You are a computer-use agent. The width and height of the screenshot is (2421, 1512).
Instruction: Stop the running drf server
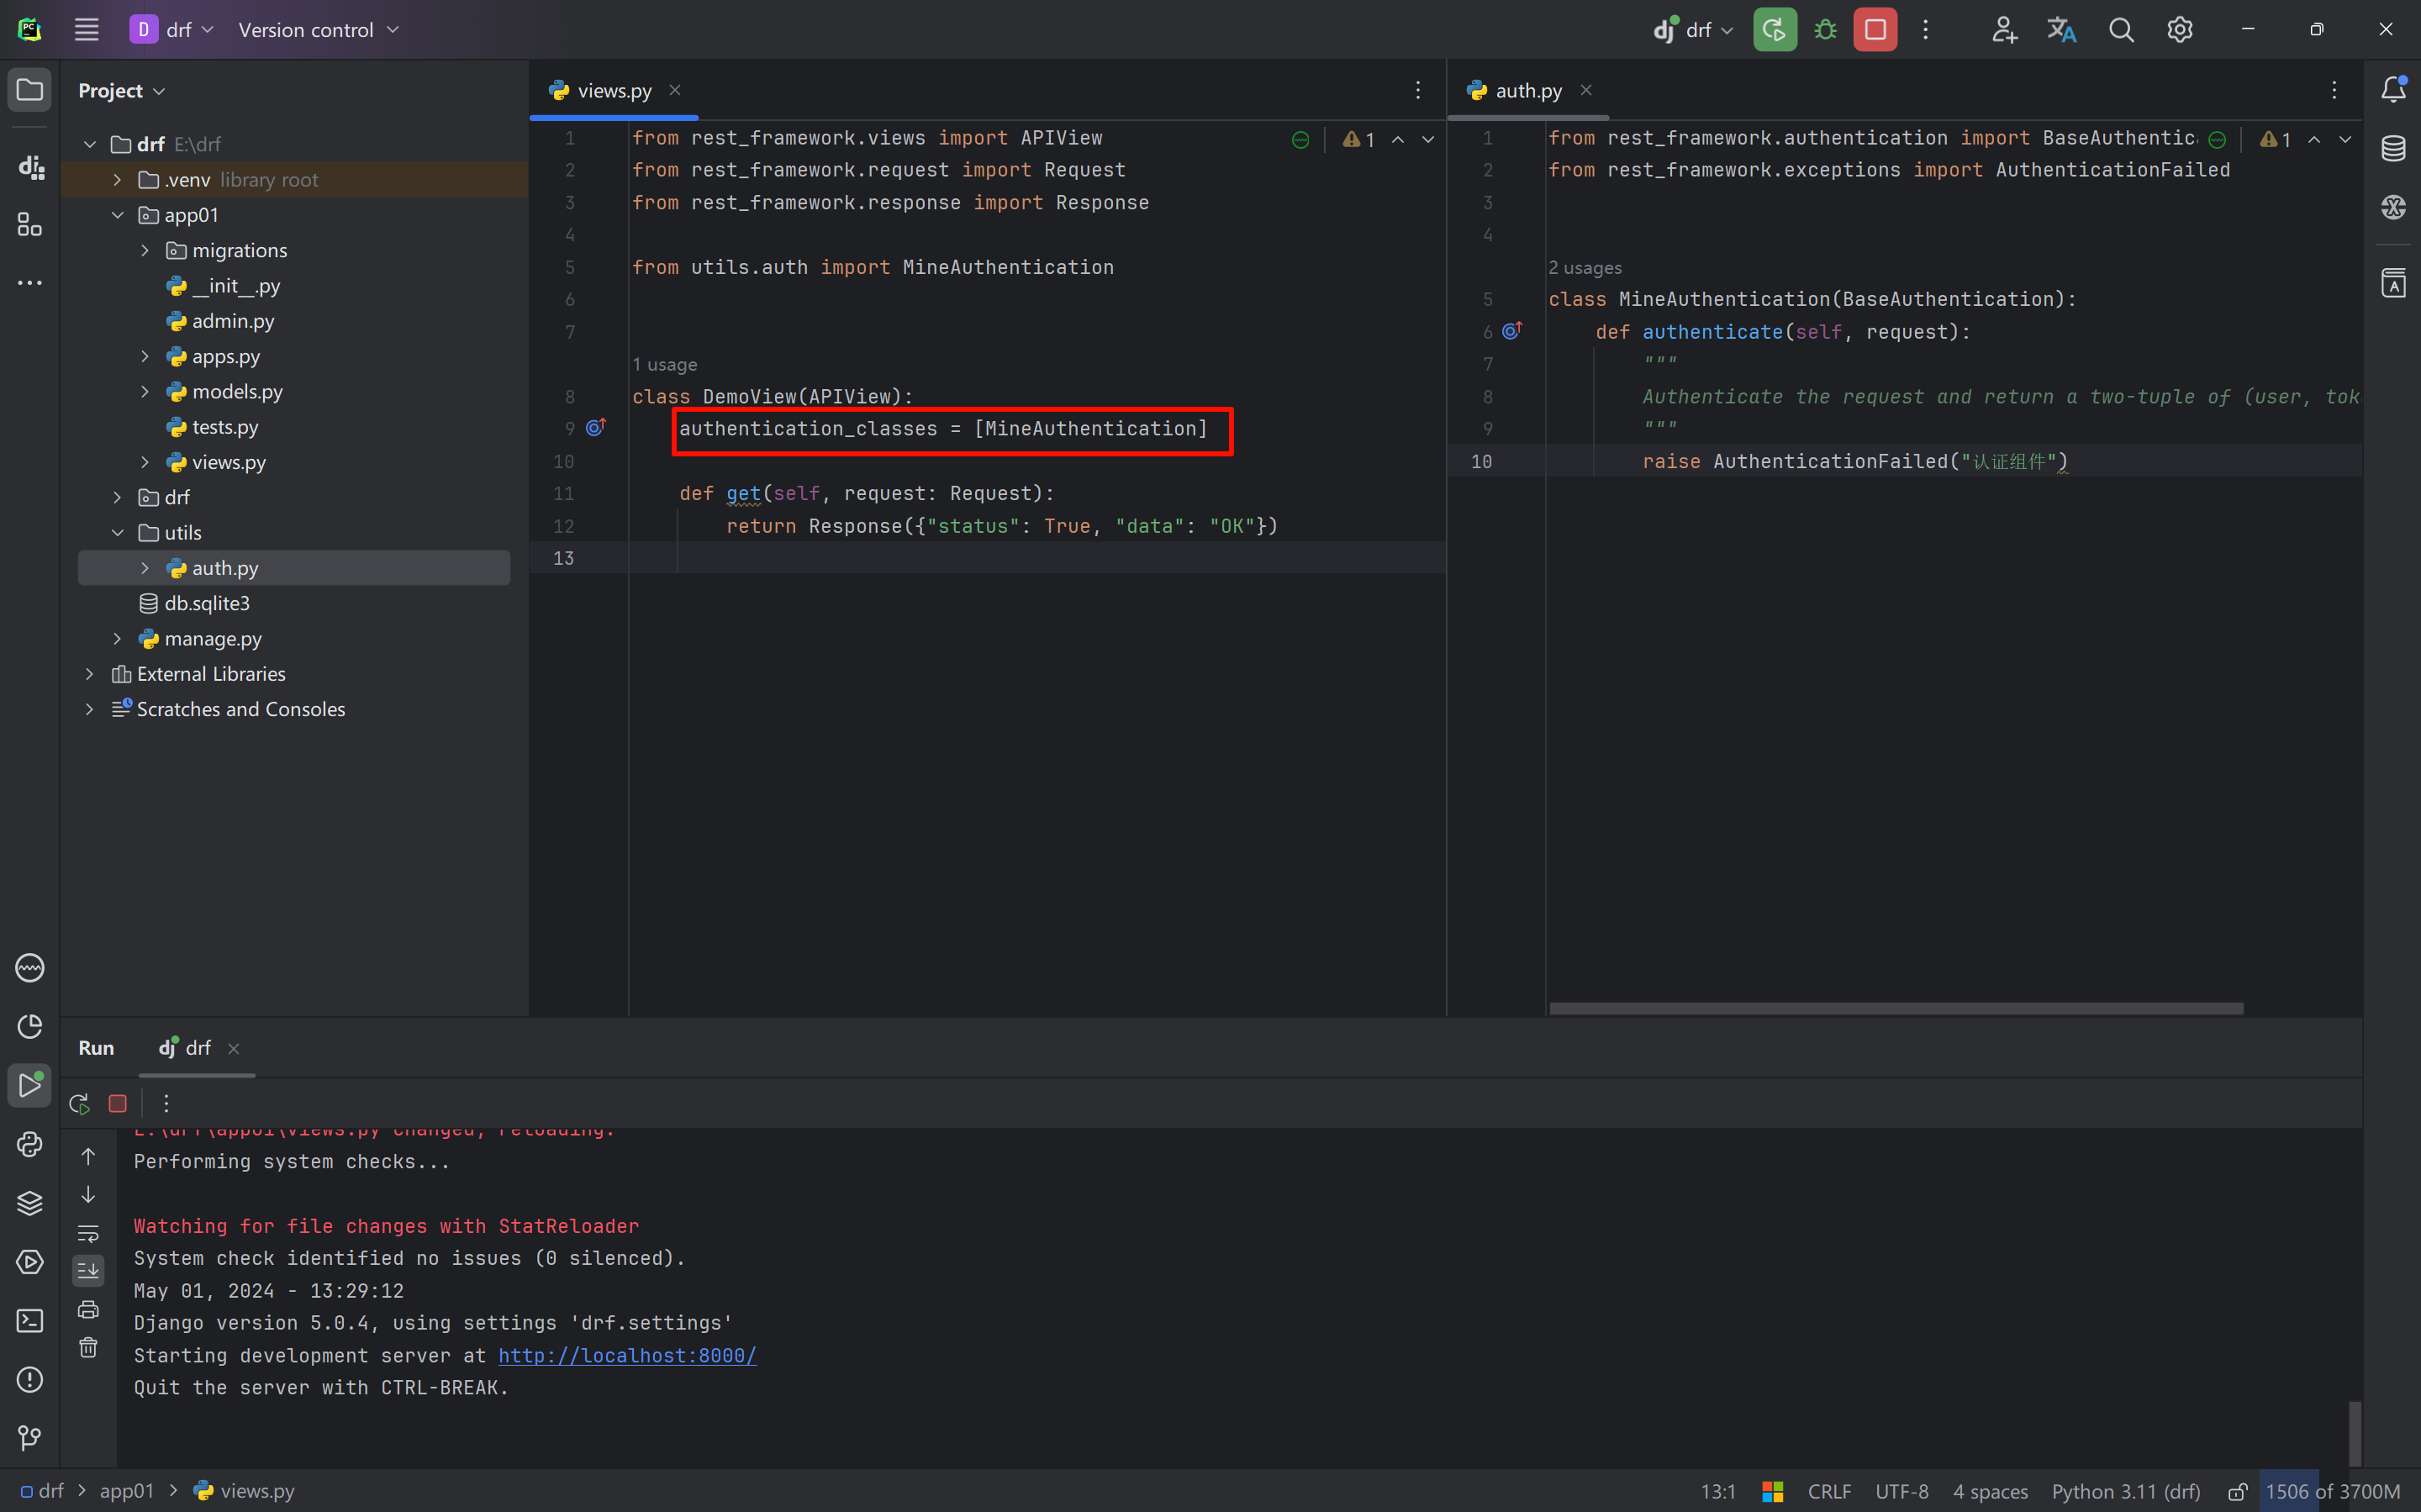coord(1875,30)
